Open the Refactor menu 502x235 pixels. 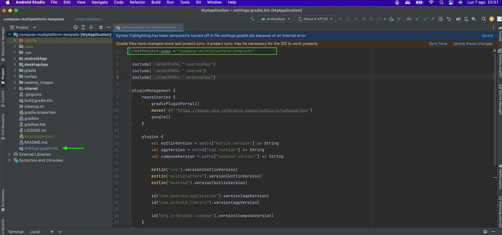pyautogui.click(x=137, y=3)
